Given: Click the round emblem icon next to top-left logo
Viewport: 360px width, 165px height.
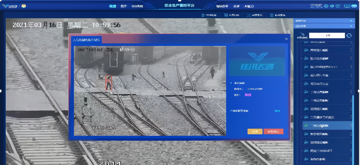Looking at the screenshot, I should [x=24, y=6].
